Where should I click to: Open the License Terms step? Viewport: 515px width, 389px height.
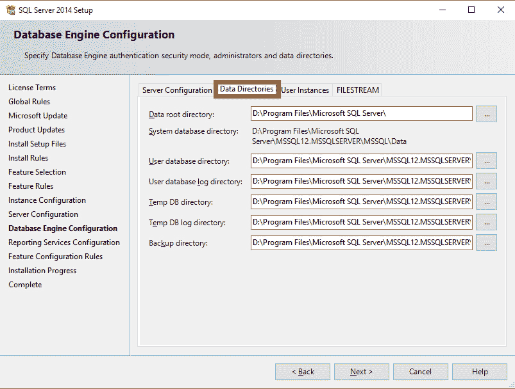point(32,87)
